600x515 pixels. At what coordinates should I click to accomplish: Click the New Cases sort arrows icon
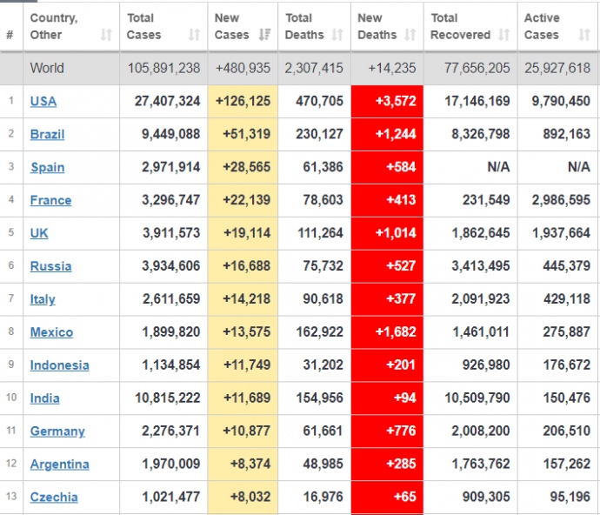click(265, 35)
